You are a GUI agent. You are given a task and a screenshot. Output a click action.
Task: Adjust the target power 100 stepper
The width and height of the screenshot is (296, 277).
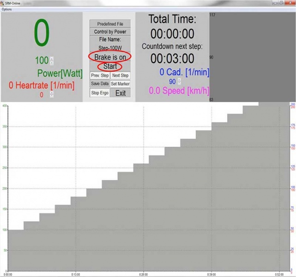coord(52,61)
